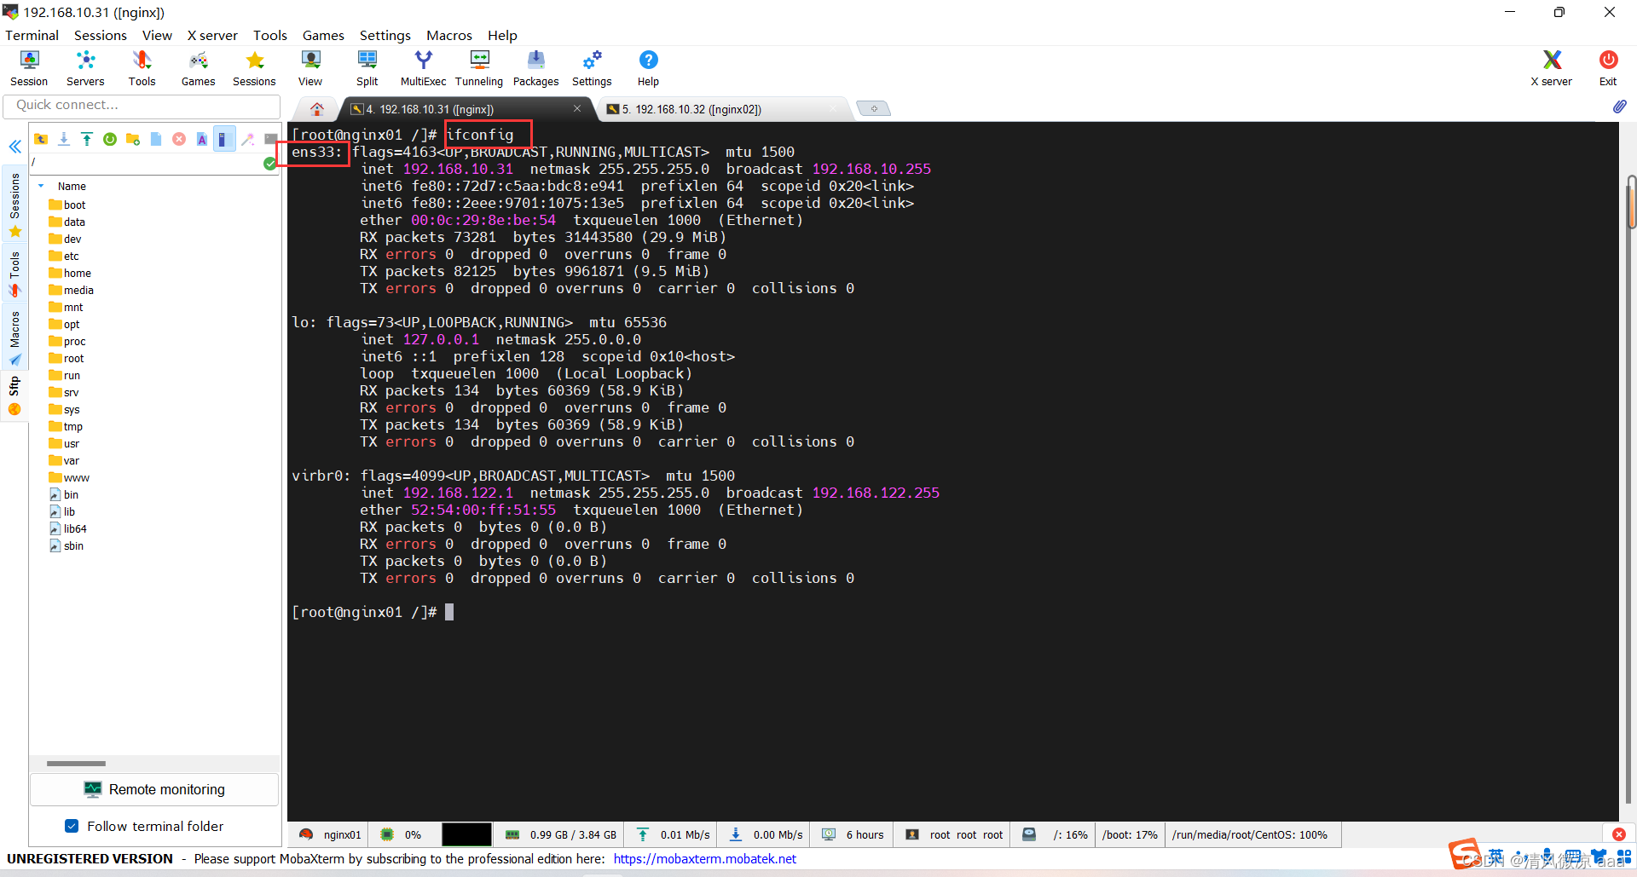The image size is (1637, 877).
Task: Click the SFTP open terminal icon
Action: pyautogui.click(x=271, y=139)
